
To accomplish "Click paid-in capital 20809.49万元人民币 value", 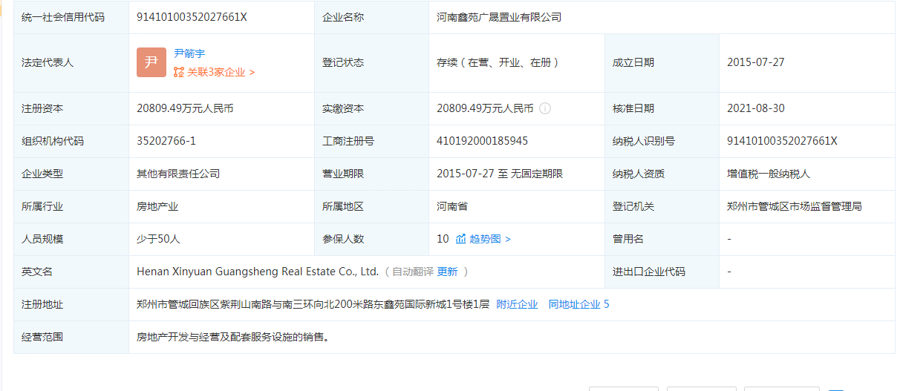I will [485, 108].
